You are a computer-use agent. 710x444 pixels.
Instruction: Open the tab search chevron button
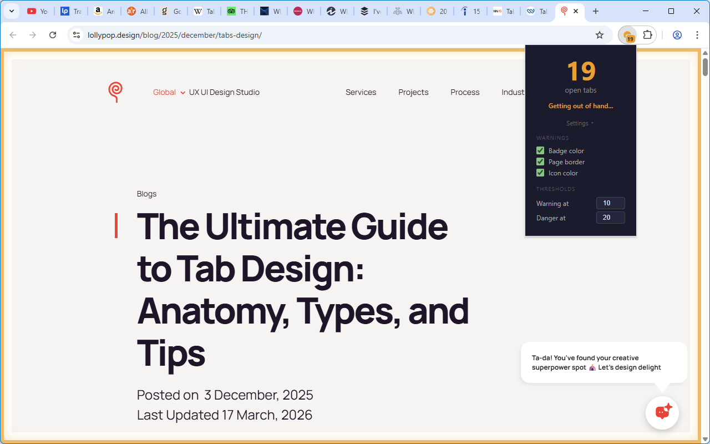point(11,11)
